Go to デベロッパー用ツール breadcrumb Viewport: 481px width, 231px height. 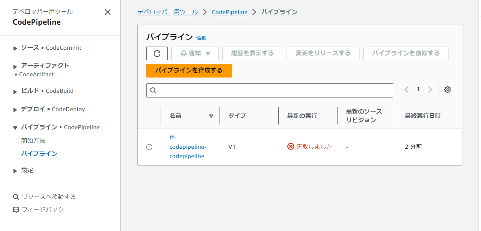pos(168,12)
